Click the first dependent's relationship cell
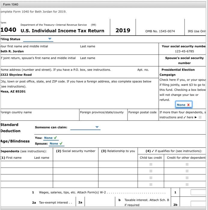This screenshot has height=210, width=208. tap(118, 164)
